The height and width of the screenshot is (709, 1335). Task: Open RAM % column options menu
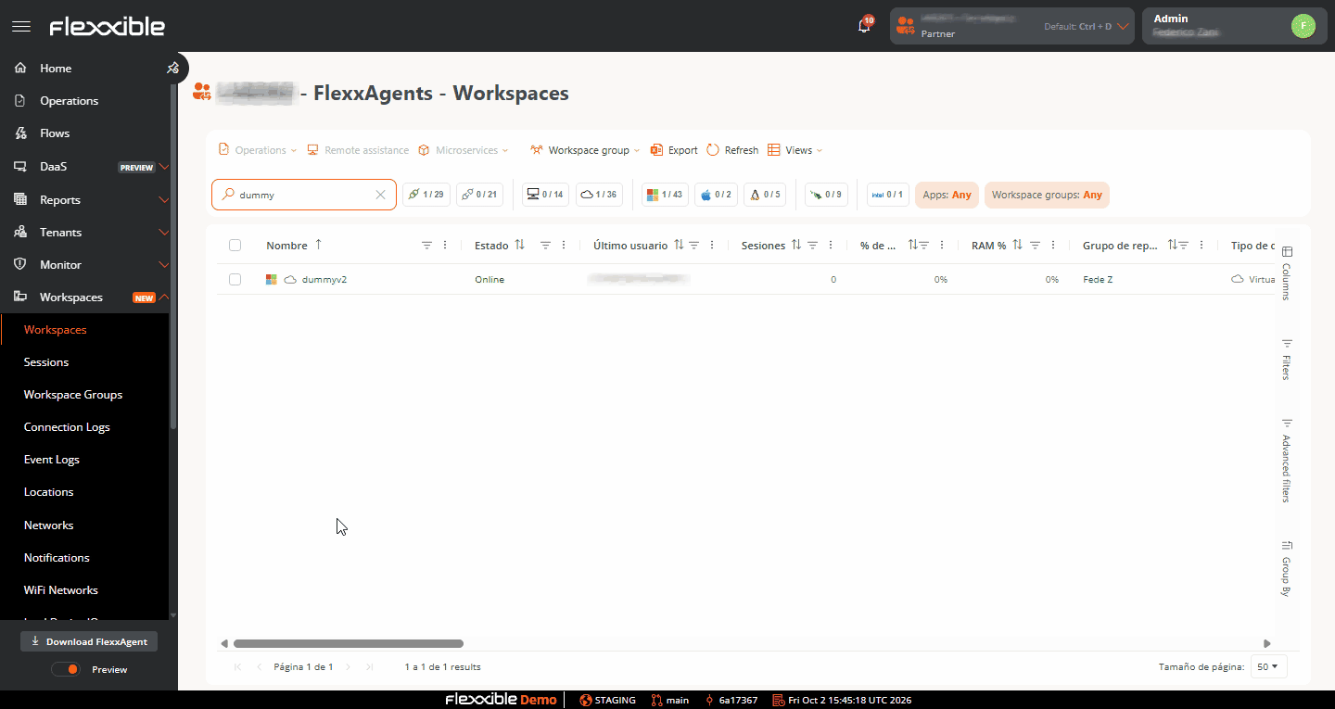pyautogui.click(x=1053, y=246)
